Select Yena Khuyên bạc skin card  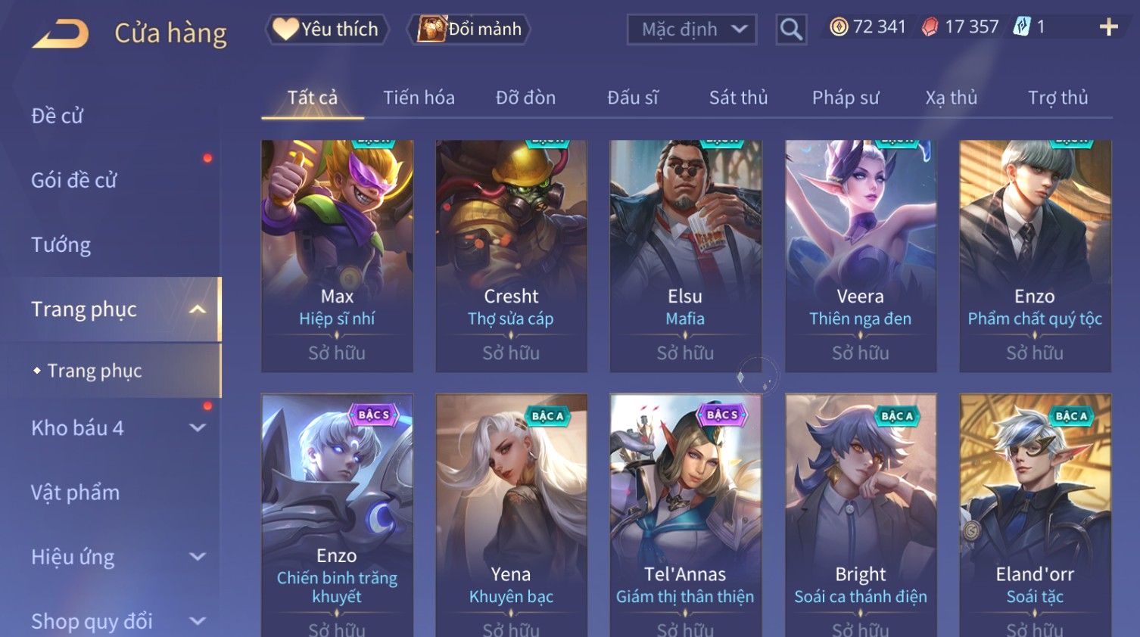[x=511, y=514]
